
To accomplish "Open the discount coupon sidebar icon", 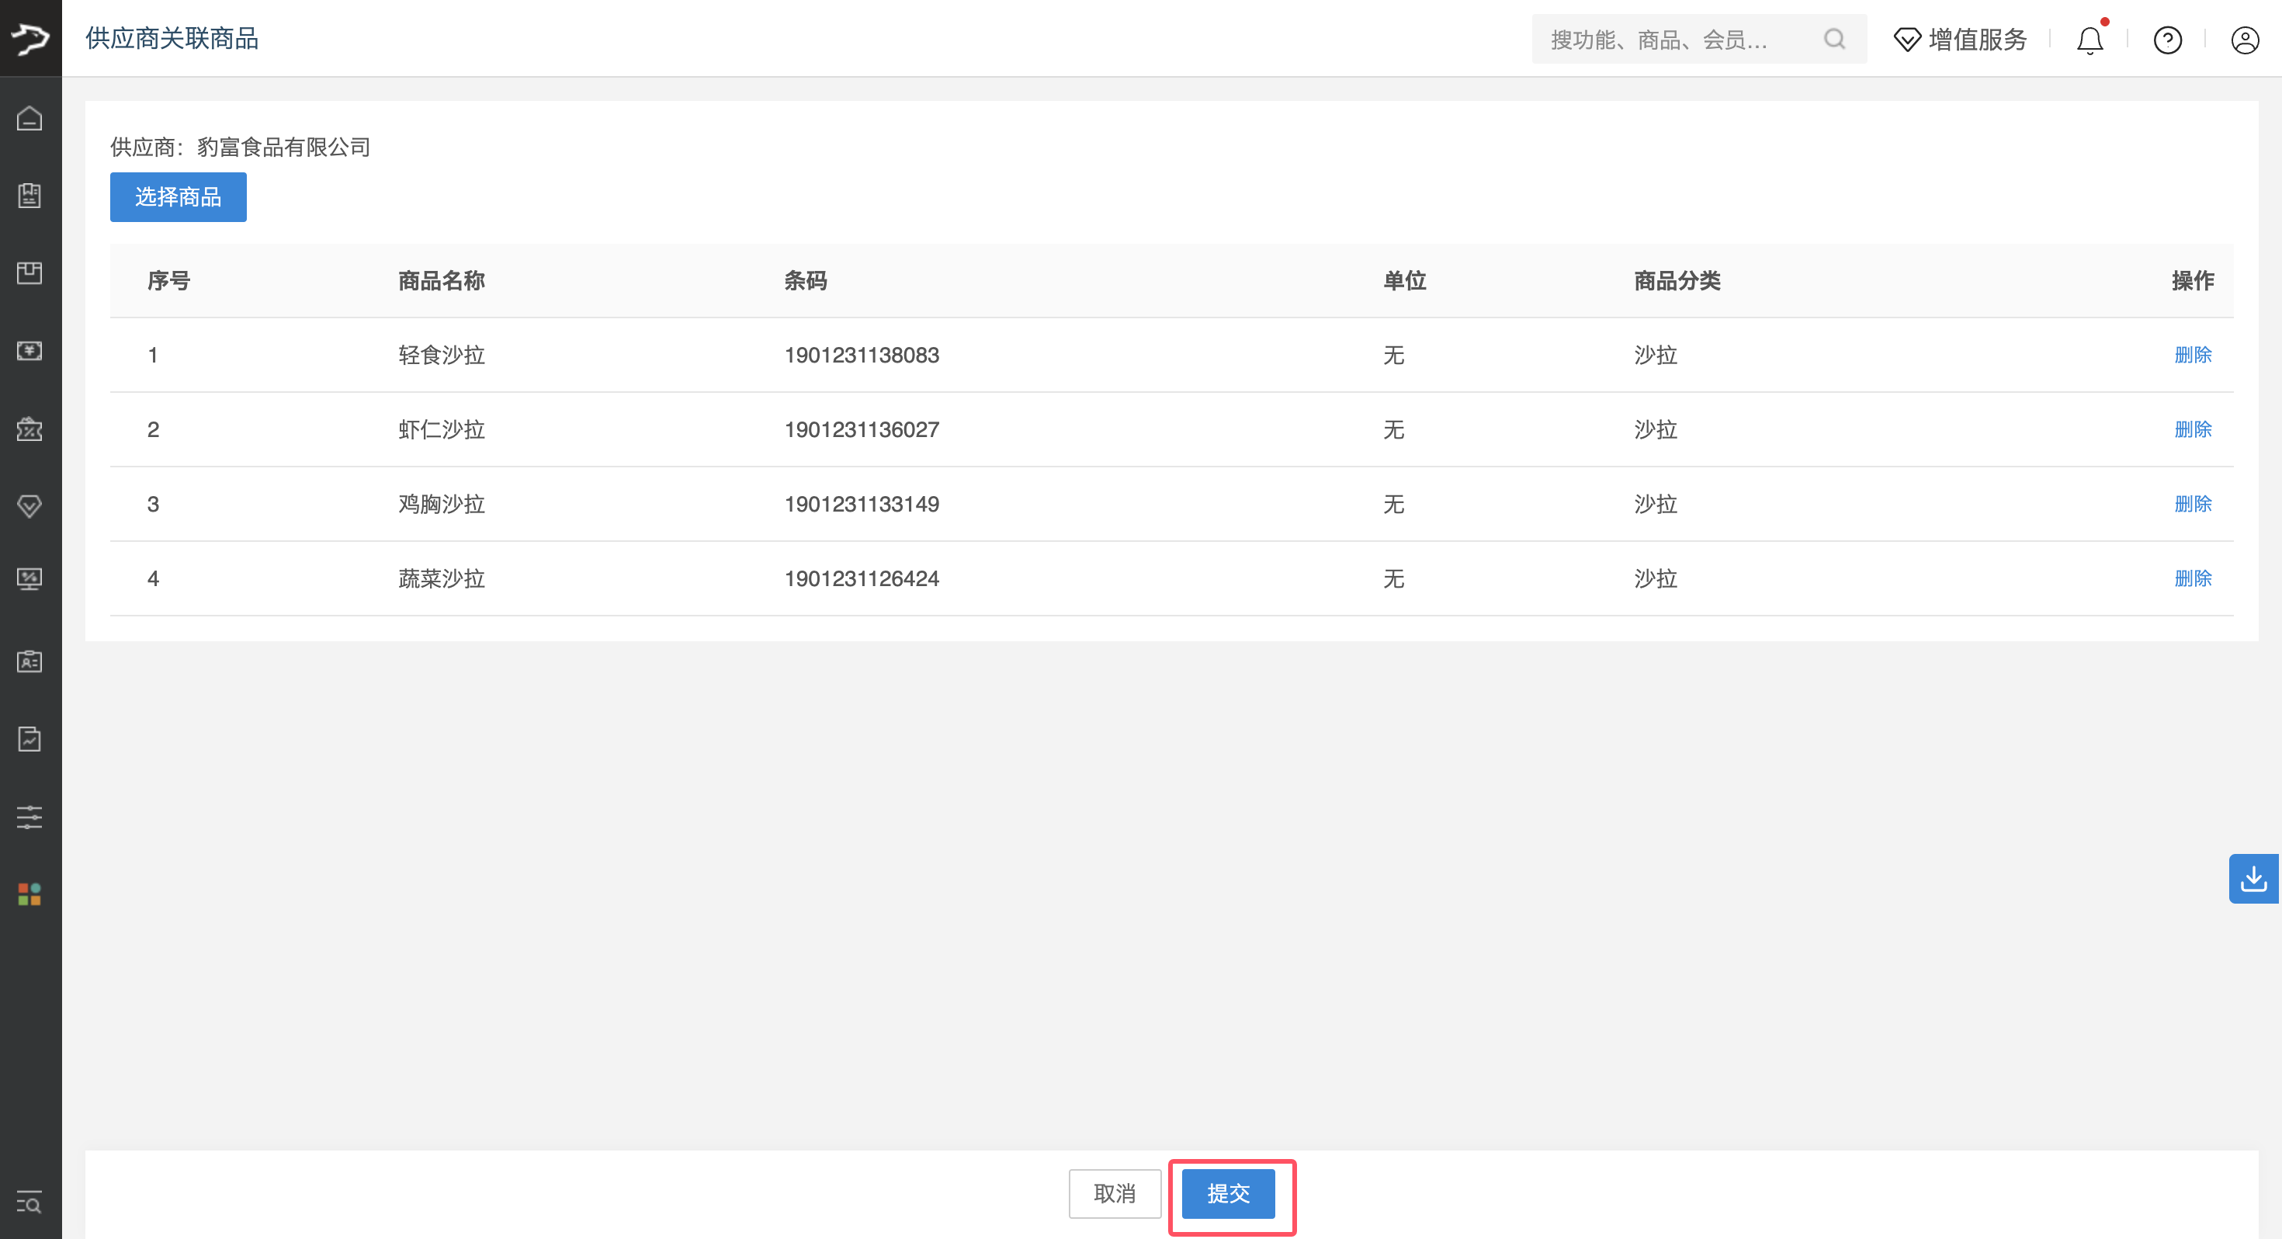I will [x=29, y=429].
